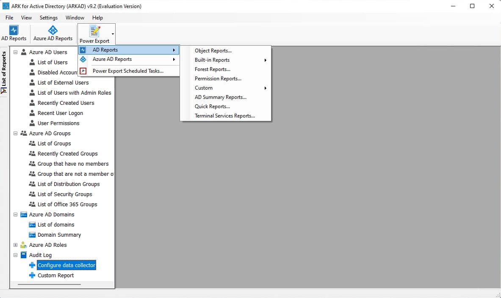Select List of Users with Admin Roles
This screenshot has height=298, width=501.
(x=74, y=93)
